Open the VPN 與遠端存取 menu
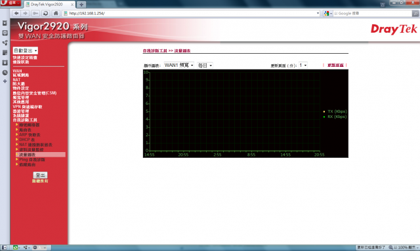This screenshot has width=420, height=251. click(x=28, y=107)
